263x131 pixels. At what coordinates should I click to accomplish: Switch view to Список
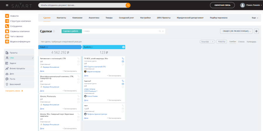[x=241, y=42]
